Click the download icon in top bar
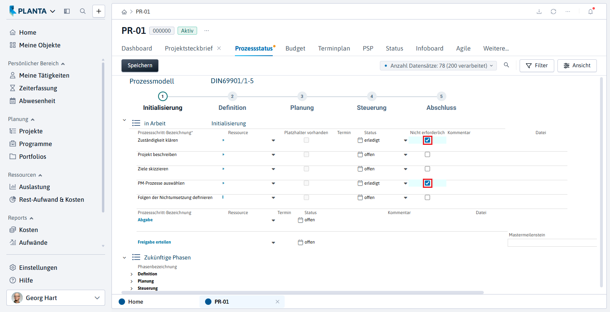Screen dimensions: 610x312 pos(539,12)
